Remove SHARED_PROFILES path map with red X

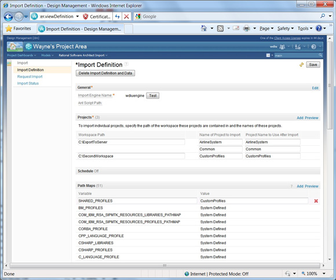(x=316, y=201)
